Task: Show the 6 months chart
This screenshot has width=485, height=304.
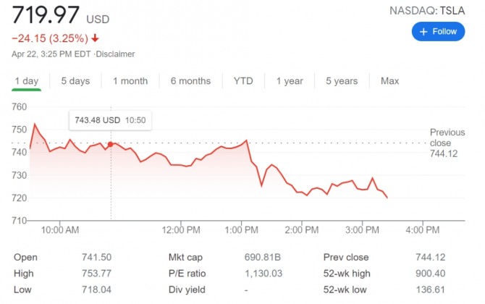Action: click(190, 81)
